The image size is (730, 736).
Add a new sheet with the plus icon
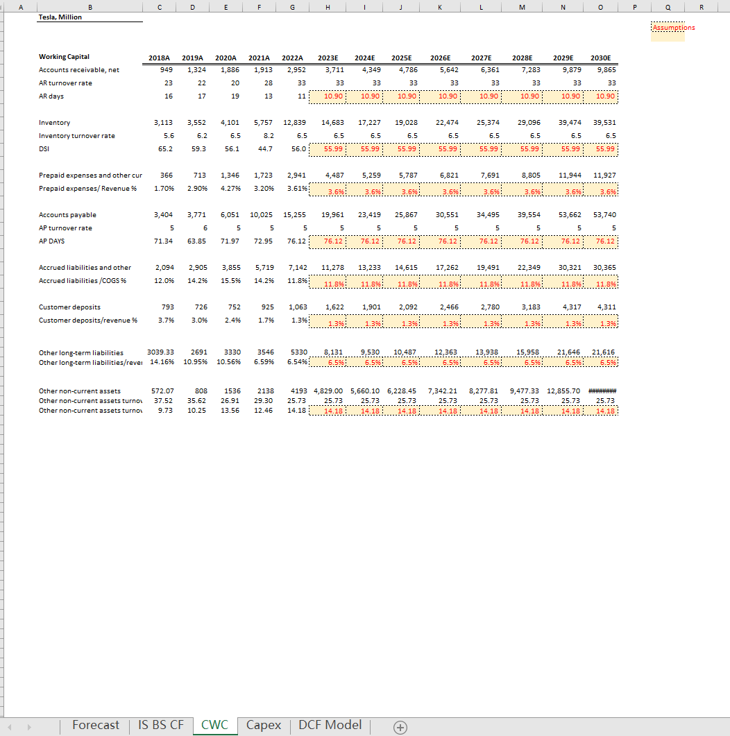(x=400, y=727)
